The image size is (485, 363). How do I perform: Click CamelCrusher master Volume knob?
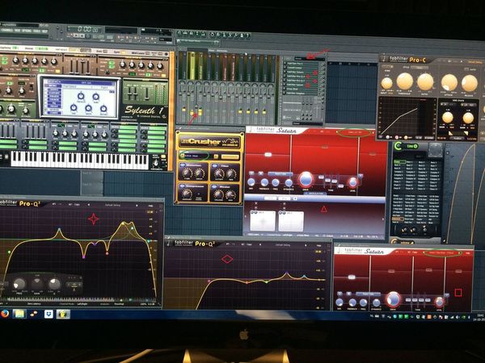click(219, 194)
